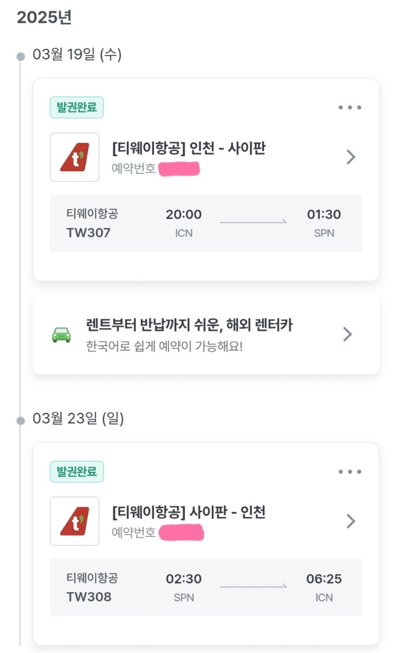Click T'way logo on Saipan-Incheon booking
396x653 pixels.
[x=75, y=521]
